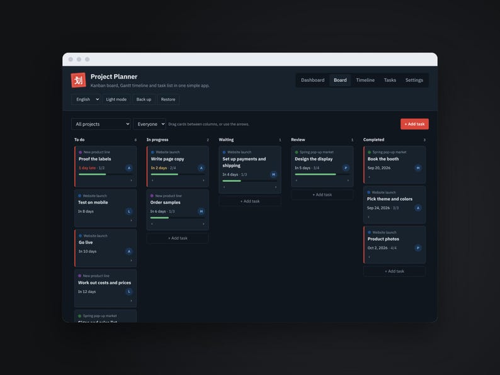Click the red + Add task button
The height and width of the screenshot is (375, 500).
click(414, 124)
